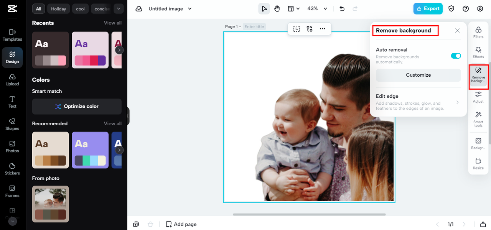The width and height of the screenshot is (491, 230).
Task: Open the Templates sidebar tab
Action: [x=12, y=35]
